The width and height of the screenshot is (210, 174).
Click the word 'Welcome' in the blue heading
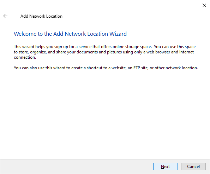tap(25, 34)
